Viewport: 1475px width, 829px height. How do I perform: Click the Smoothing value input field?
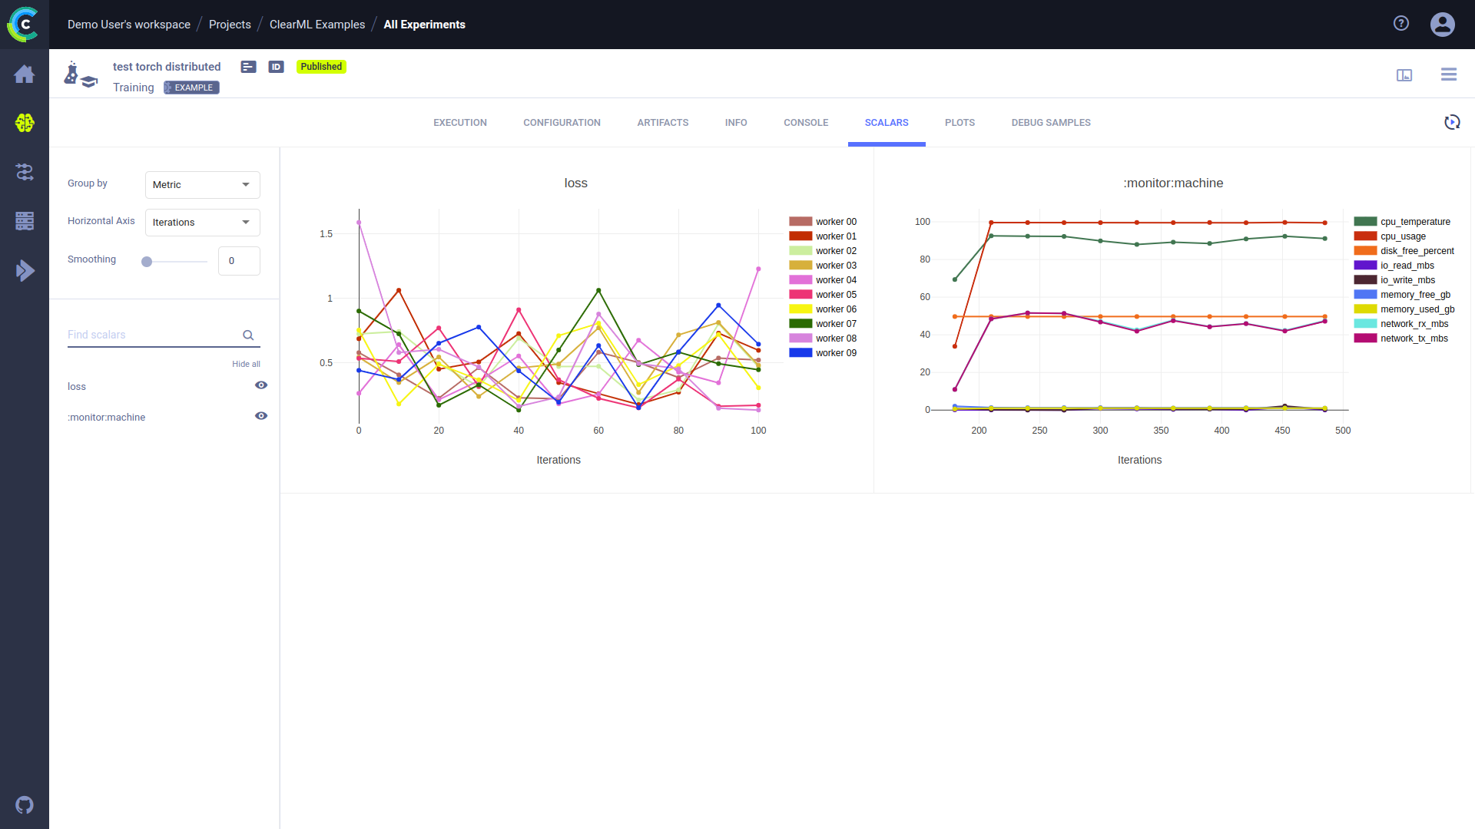click(x=239, y=261)
